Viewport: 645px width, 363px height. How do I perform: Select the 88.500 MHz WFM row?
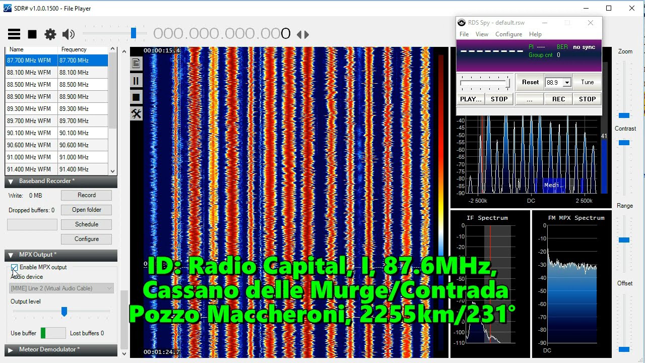coord(57,85)
